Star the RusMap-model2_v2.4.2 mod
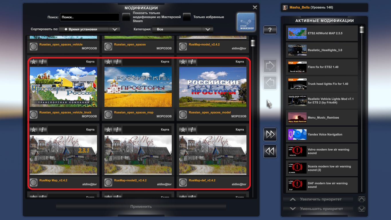 point(108,130)
